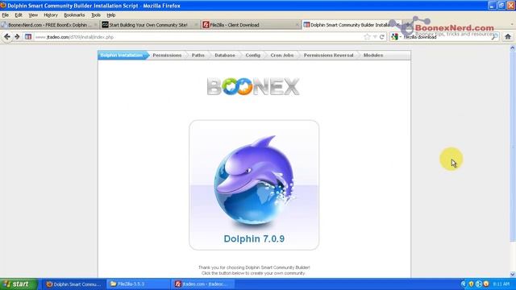The width and height of the screenshot is (516, 290).
Task: Minimize the Firefox window
Action: pyautogui.click(x=492, y=6)
